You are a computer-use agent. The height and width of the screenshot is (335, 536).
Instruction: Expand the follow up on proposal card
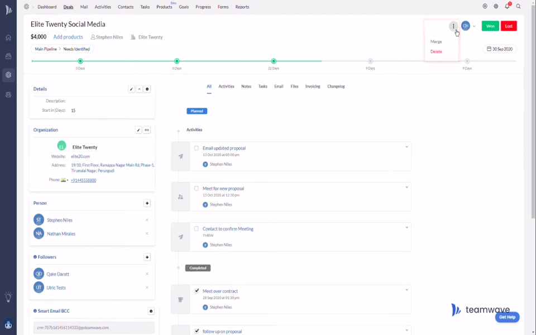coord(407,330)
